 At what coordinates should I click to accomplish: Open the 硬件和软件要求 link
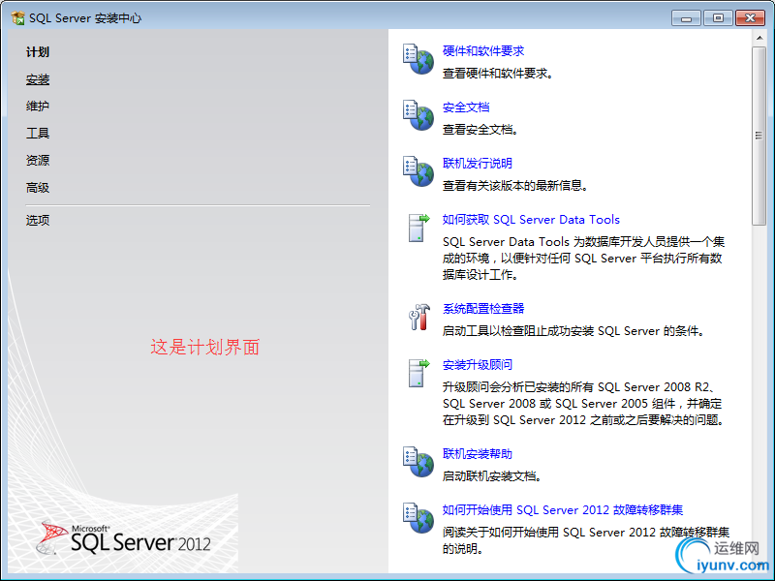[x=482, y=51]
